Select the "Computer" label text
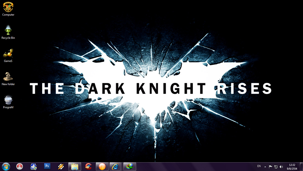 (x=8, y=15)
